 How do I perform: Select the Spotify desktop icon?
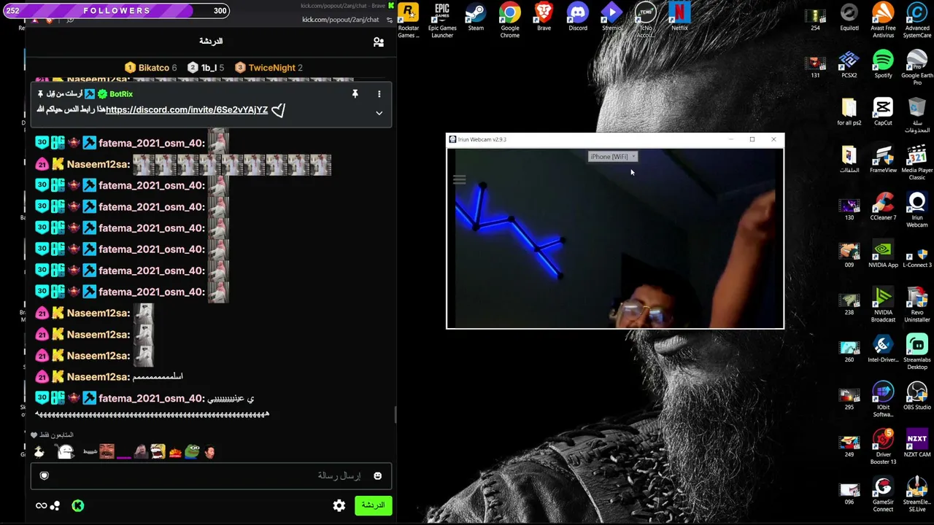click(x=883, y=65)
